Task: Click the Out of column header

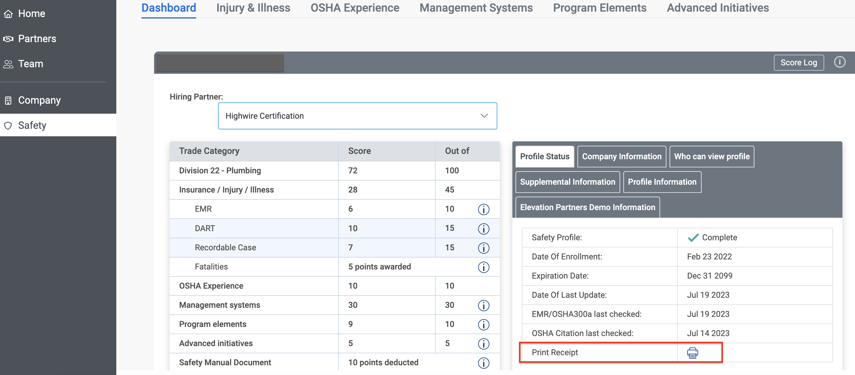Action: tap(467, 151)
